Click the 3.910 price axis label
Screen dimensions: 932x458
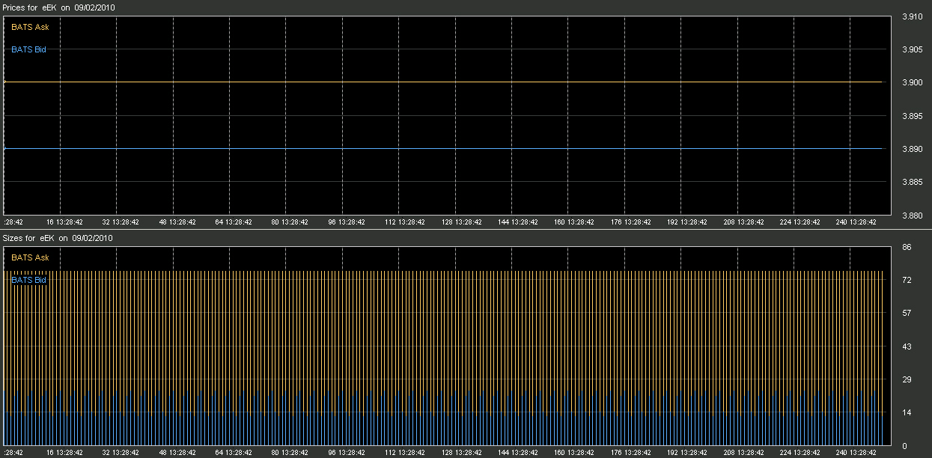pyautogui.click(x=912, y=16)
